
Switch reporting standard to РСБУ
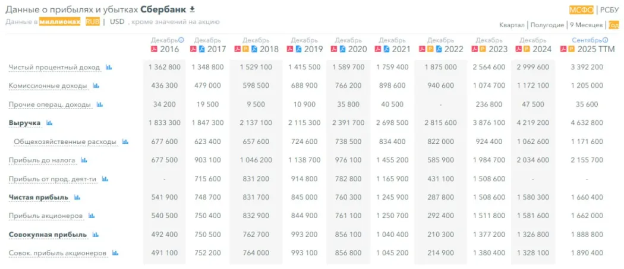[609, 9]
